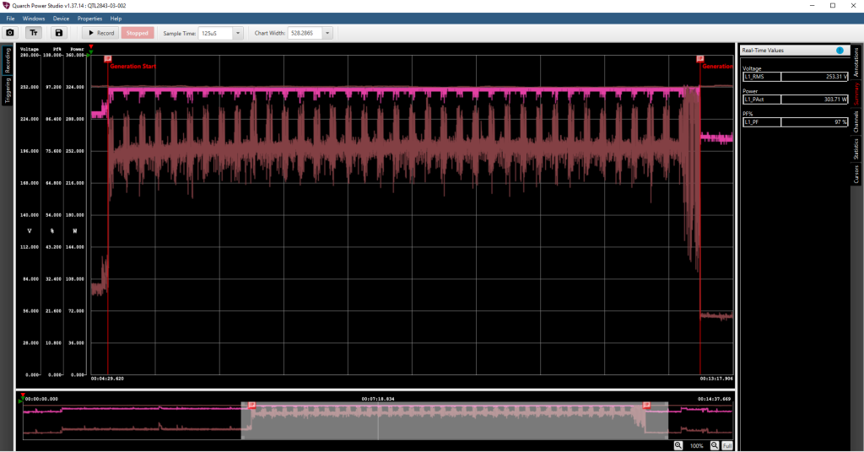864x452 pixels.
Task: Click the Power axis header
Action: click(77, 49)
